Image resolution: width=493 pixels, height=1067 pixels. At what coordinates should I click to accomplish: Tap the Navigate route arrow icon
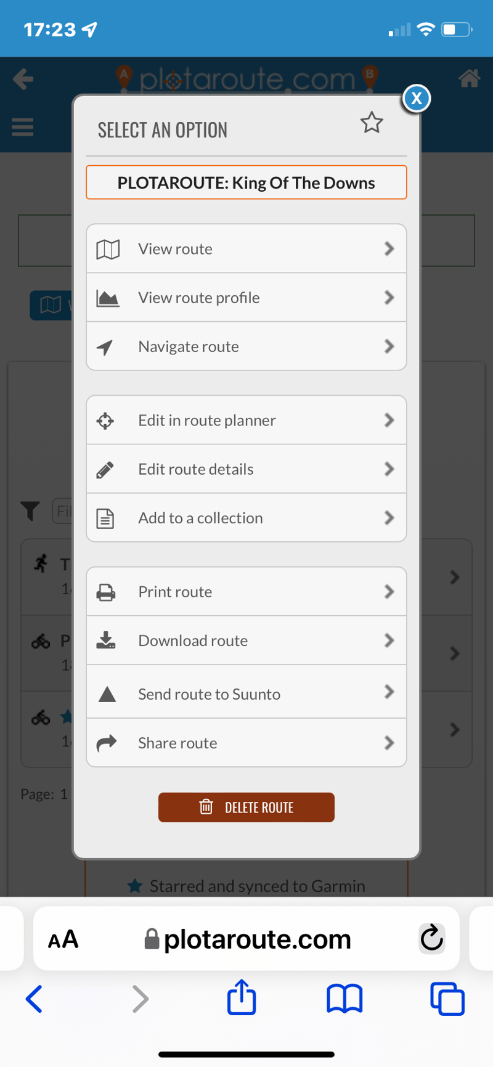[x=105, y=347]
